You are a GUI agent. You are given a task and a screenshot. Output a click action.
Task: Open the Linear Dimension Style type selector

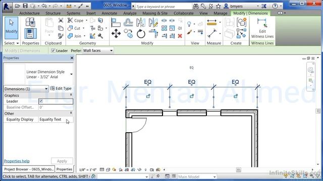[38, 74]
